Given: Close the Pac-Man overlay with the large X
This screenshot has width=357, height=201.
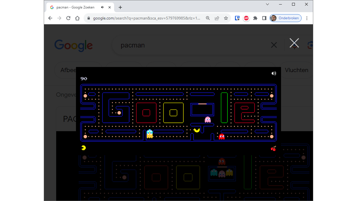Looking at the screenshot, I should tap(294, 43).
